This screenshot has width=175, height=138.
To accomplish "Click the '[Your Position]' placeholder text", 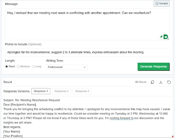I will click(x=13, y=136).
